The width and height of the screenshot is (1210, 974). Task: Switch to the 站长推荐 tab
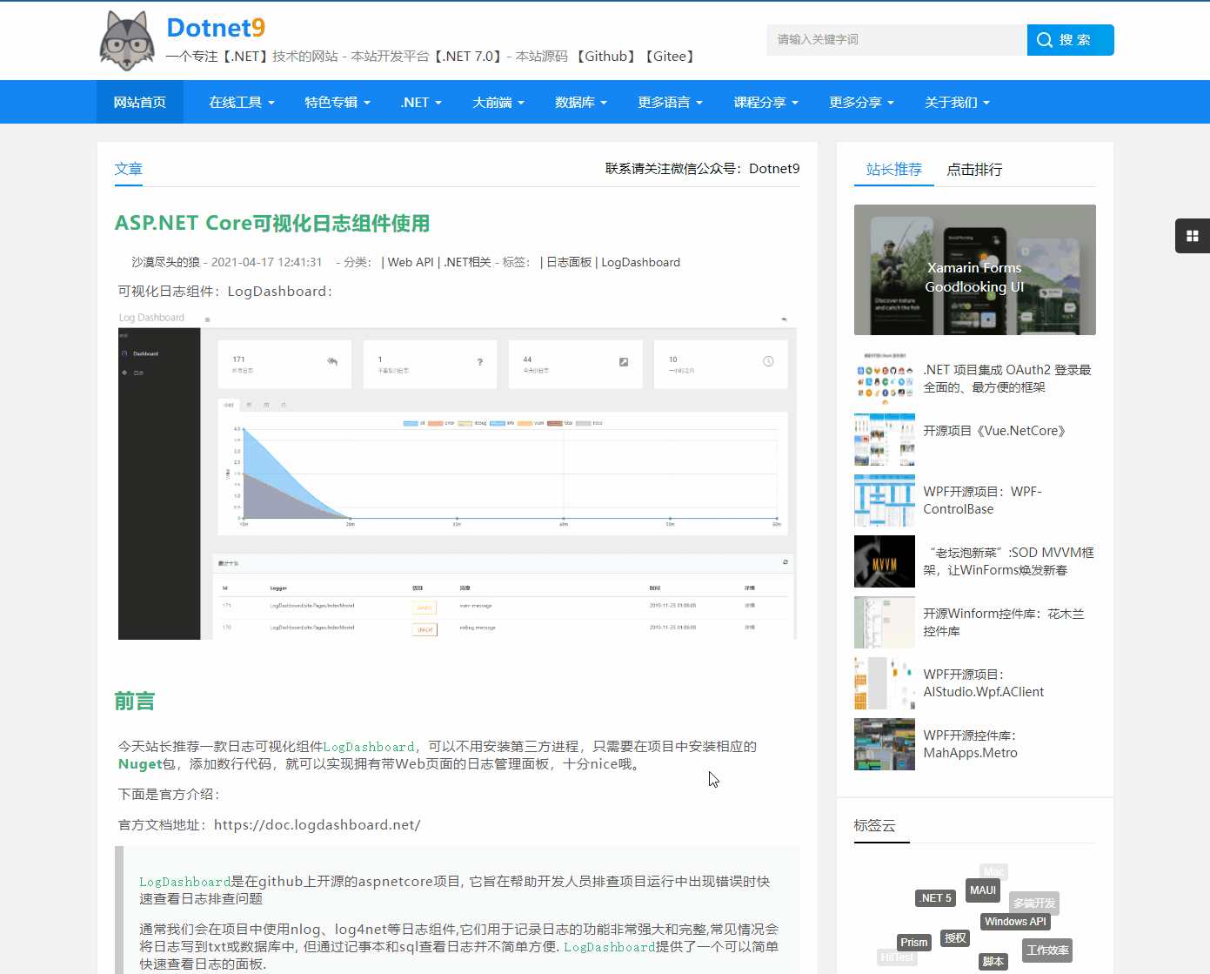click(892, 170)
